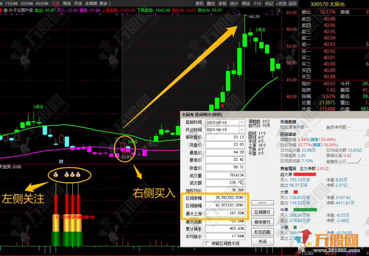The width and height of the screenshot is (369, 256).
Task: Add the stock via +自选
Action: pos(281,3)
